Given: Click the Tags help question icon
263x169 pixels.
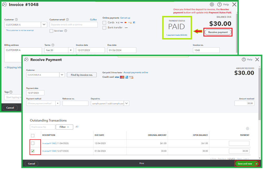Looking at the screenshot, I should tap(11, 92).
